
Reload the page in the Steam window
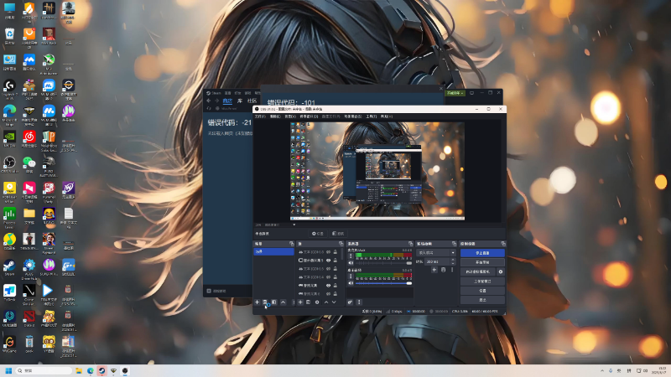click(x=208, y=108)
